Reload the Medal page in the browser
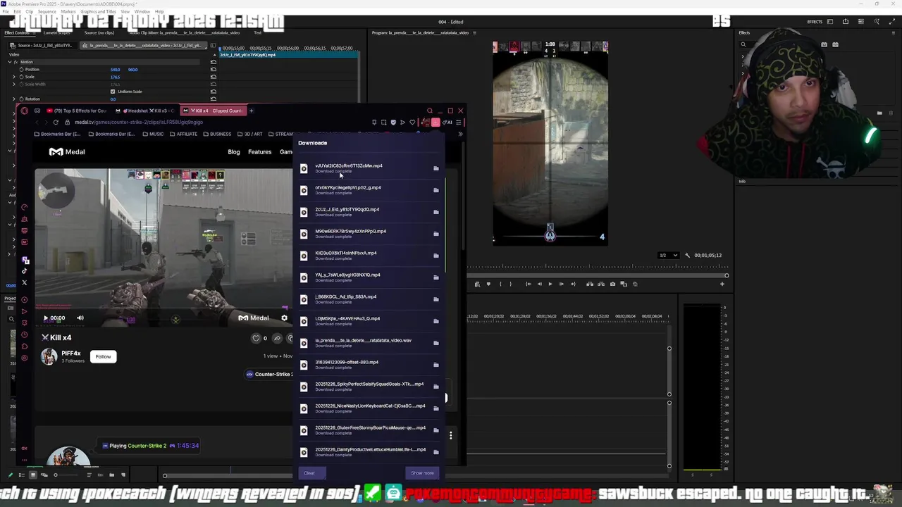 click(56, 122)
